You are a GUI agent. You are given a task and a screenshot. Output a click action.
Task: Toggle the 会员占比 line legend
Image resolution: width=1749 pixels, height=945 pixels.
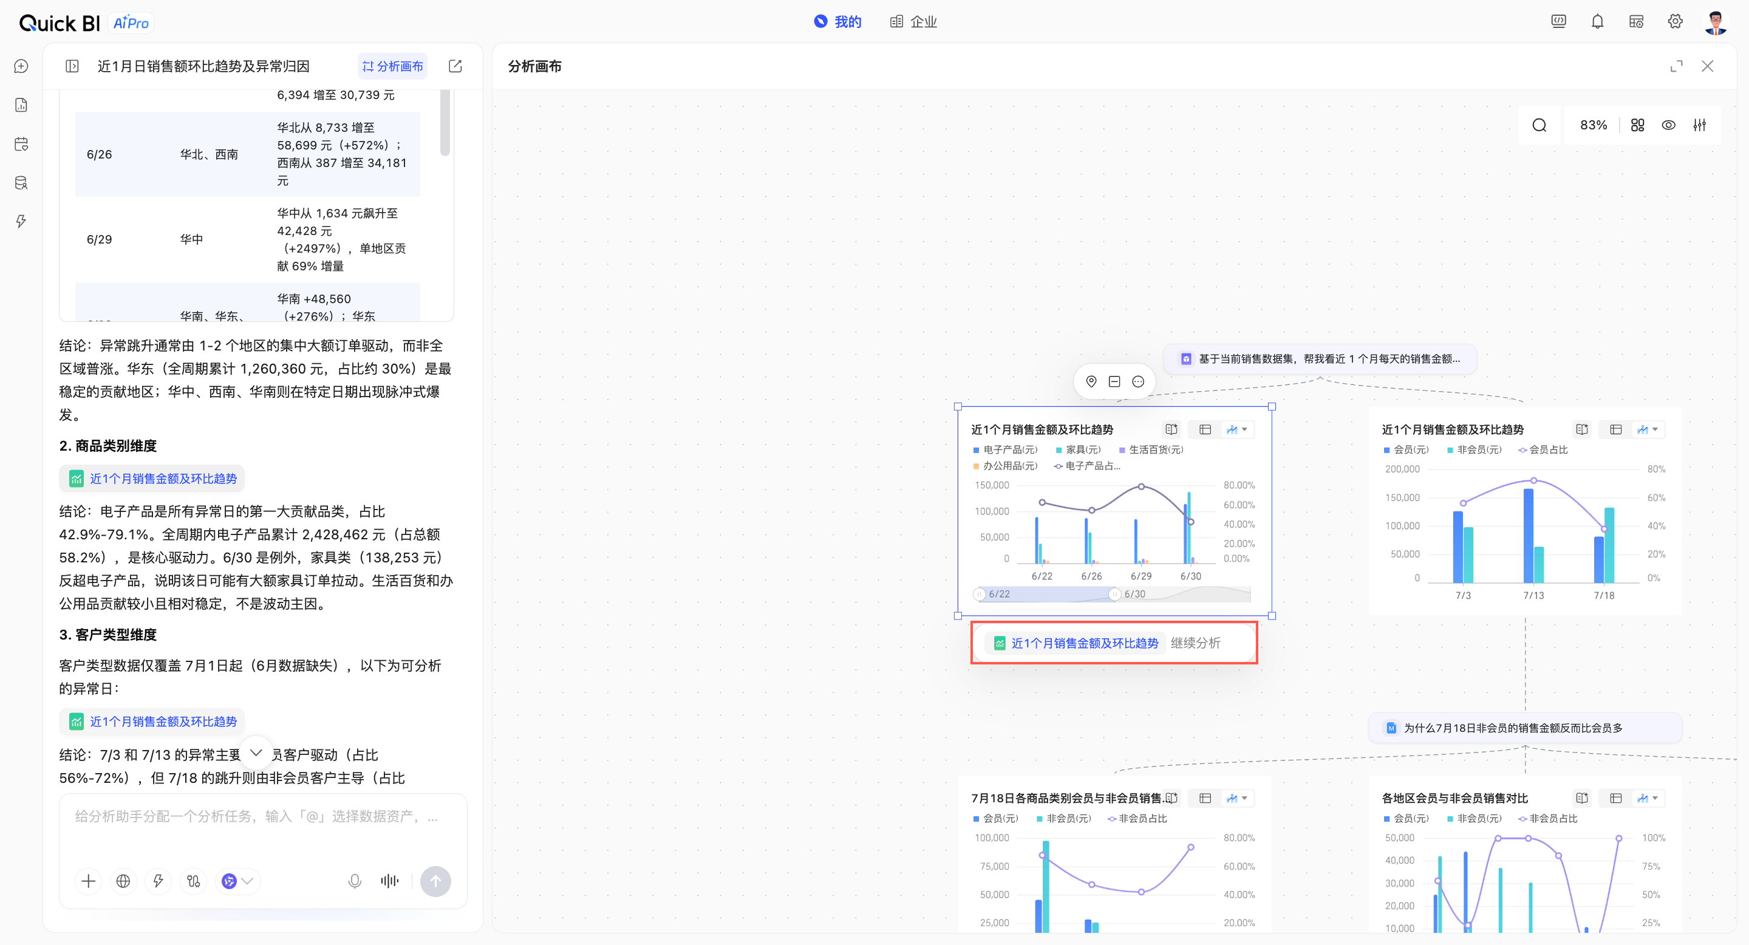click(1543, 449)
